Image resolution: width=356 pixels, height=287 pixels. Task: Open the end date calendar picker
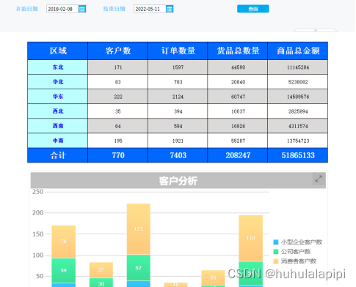point(170,9)
